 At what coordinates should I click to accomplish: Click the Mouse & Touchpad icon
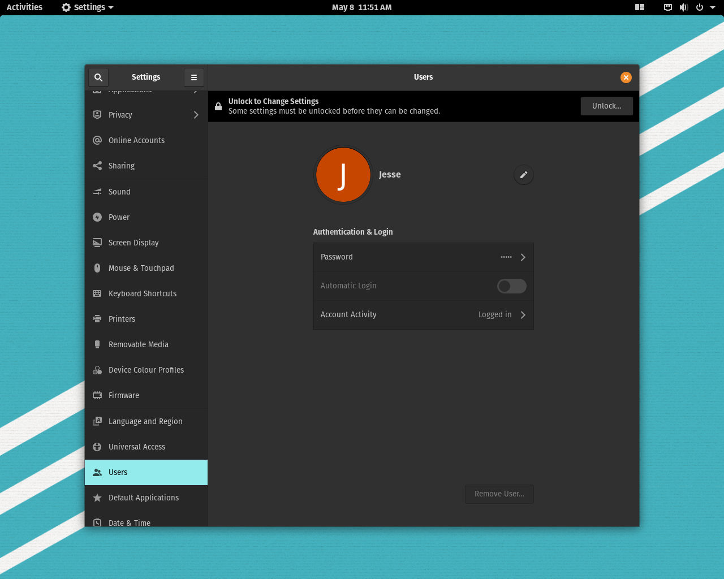(x=97, y=268)
